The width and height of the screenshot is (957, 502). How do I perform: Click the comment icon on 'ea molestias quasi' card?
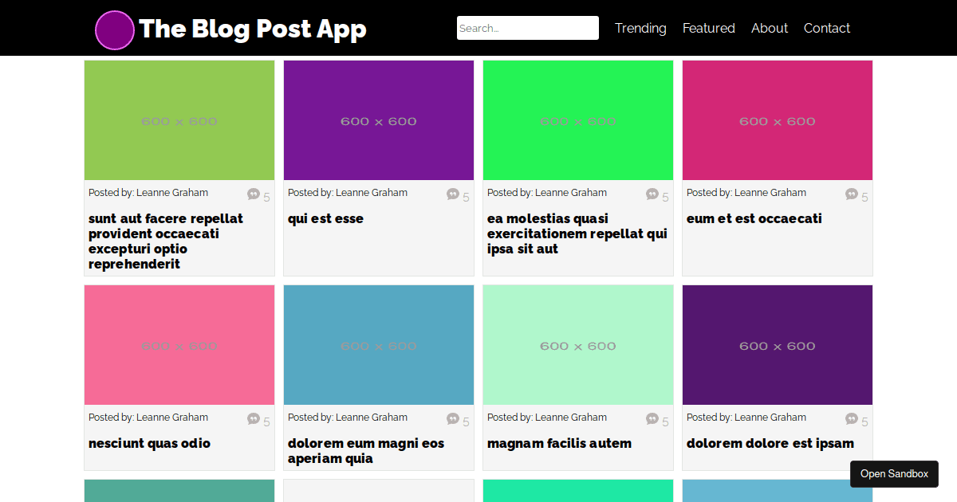tap(652, 195)
